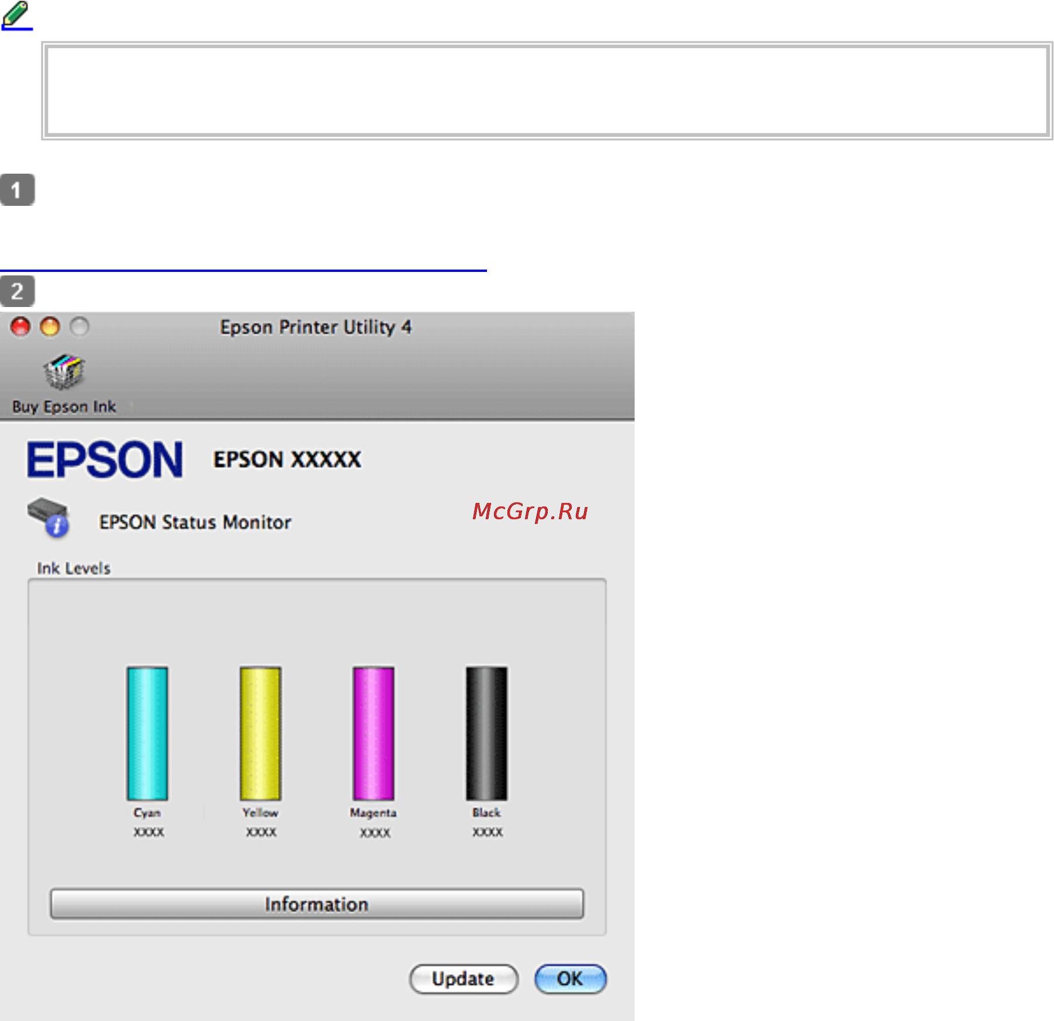Select the Magenta ink level bar

[x=374, y=733]
